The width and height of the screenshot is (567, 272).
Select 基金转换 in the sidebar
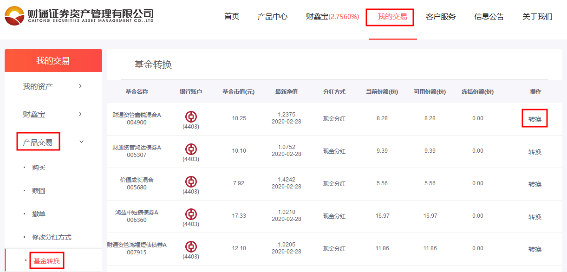tap(46, 261)
